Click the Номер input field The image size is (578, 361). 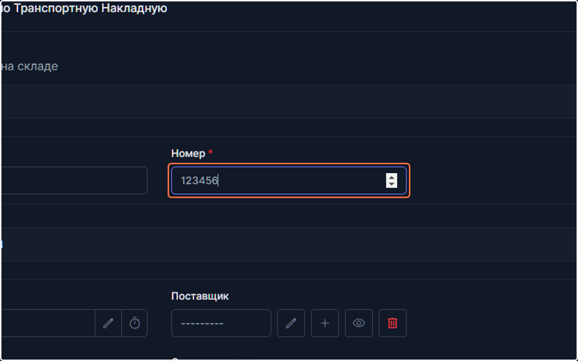[x=289, y=180]
